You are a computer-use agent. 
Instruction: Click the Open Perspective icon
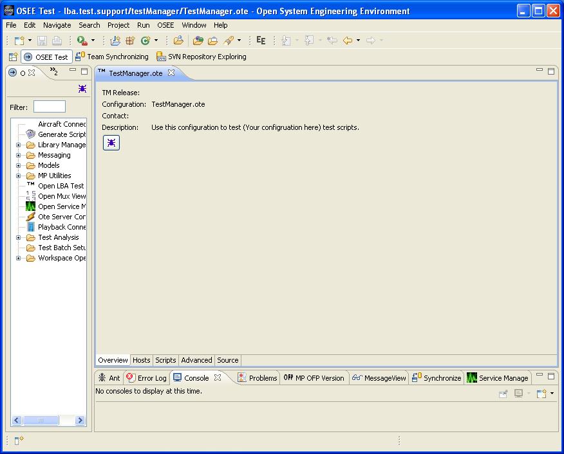(x=13, y=57)
